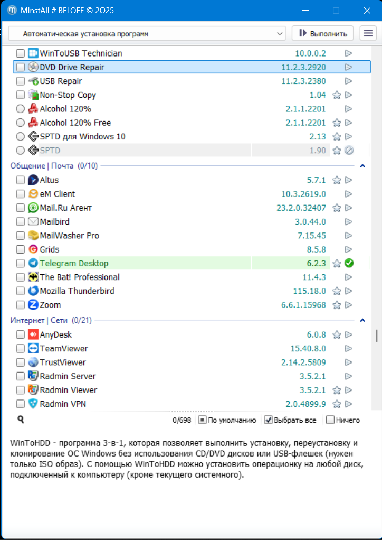This screenshot has width=382, height=540.
Task: Click the Telegram Desktop app icon
Action: point(33,263)
